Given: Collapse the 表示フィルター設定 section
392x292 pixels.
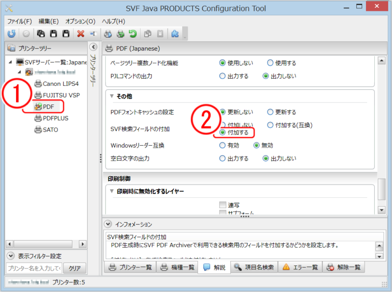Looking at the screenshot, I should 11,256.
